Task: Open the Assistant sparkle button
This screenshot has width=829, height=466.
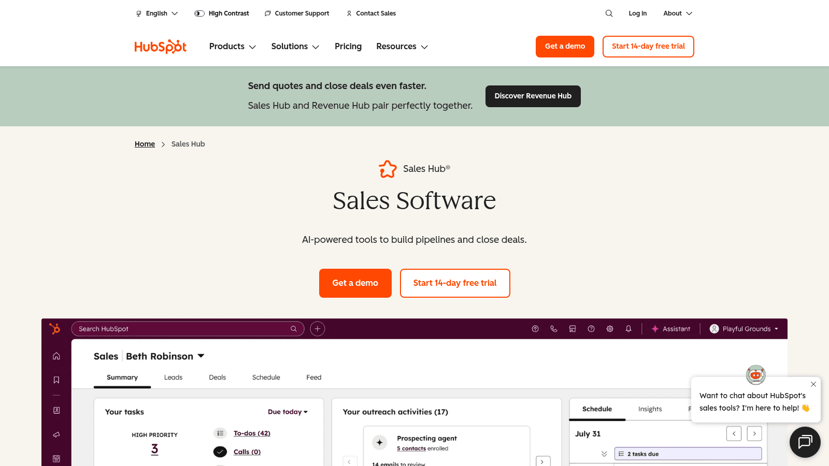Action: [671, 329]
